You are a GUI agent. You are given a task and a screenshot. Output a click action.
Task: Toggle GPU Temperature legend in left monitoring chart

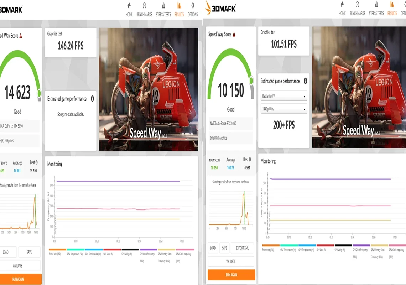(x=94, y=252)
